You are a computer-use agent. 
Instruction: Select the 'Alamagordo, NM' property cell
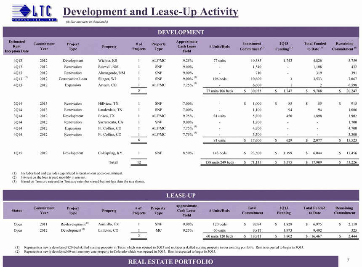112,73
